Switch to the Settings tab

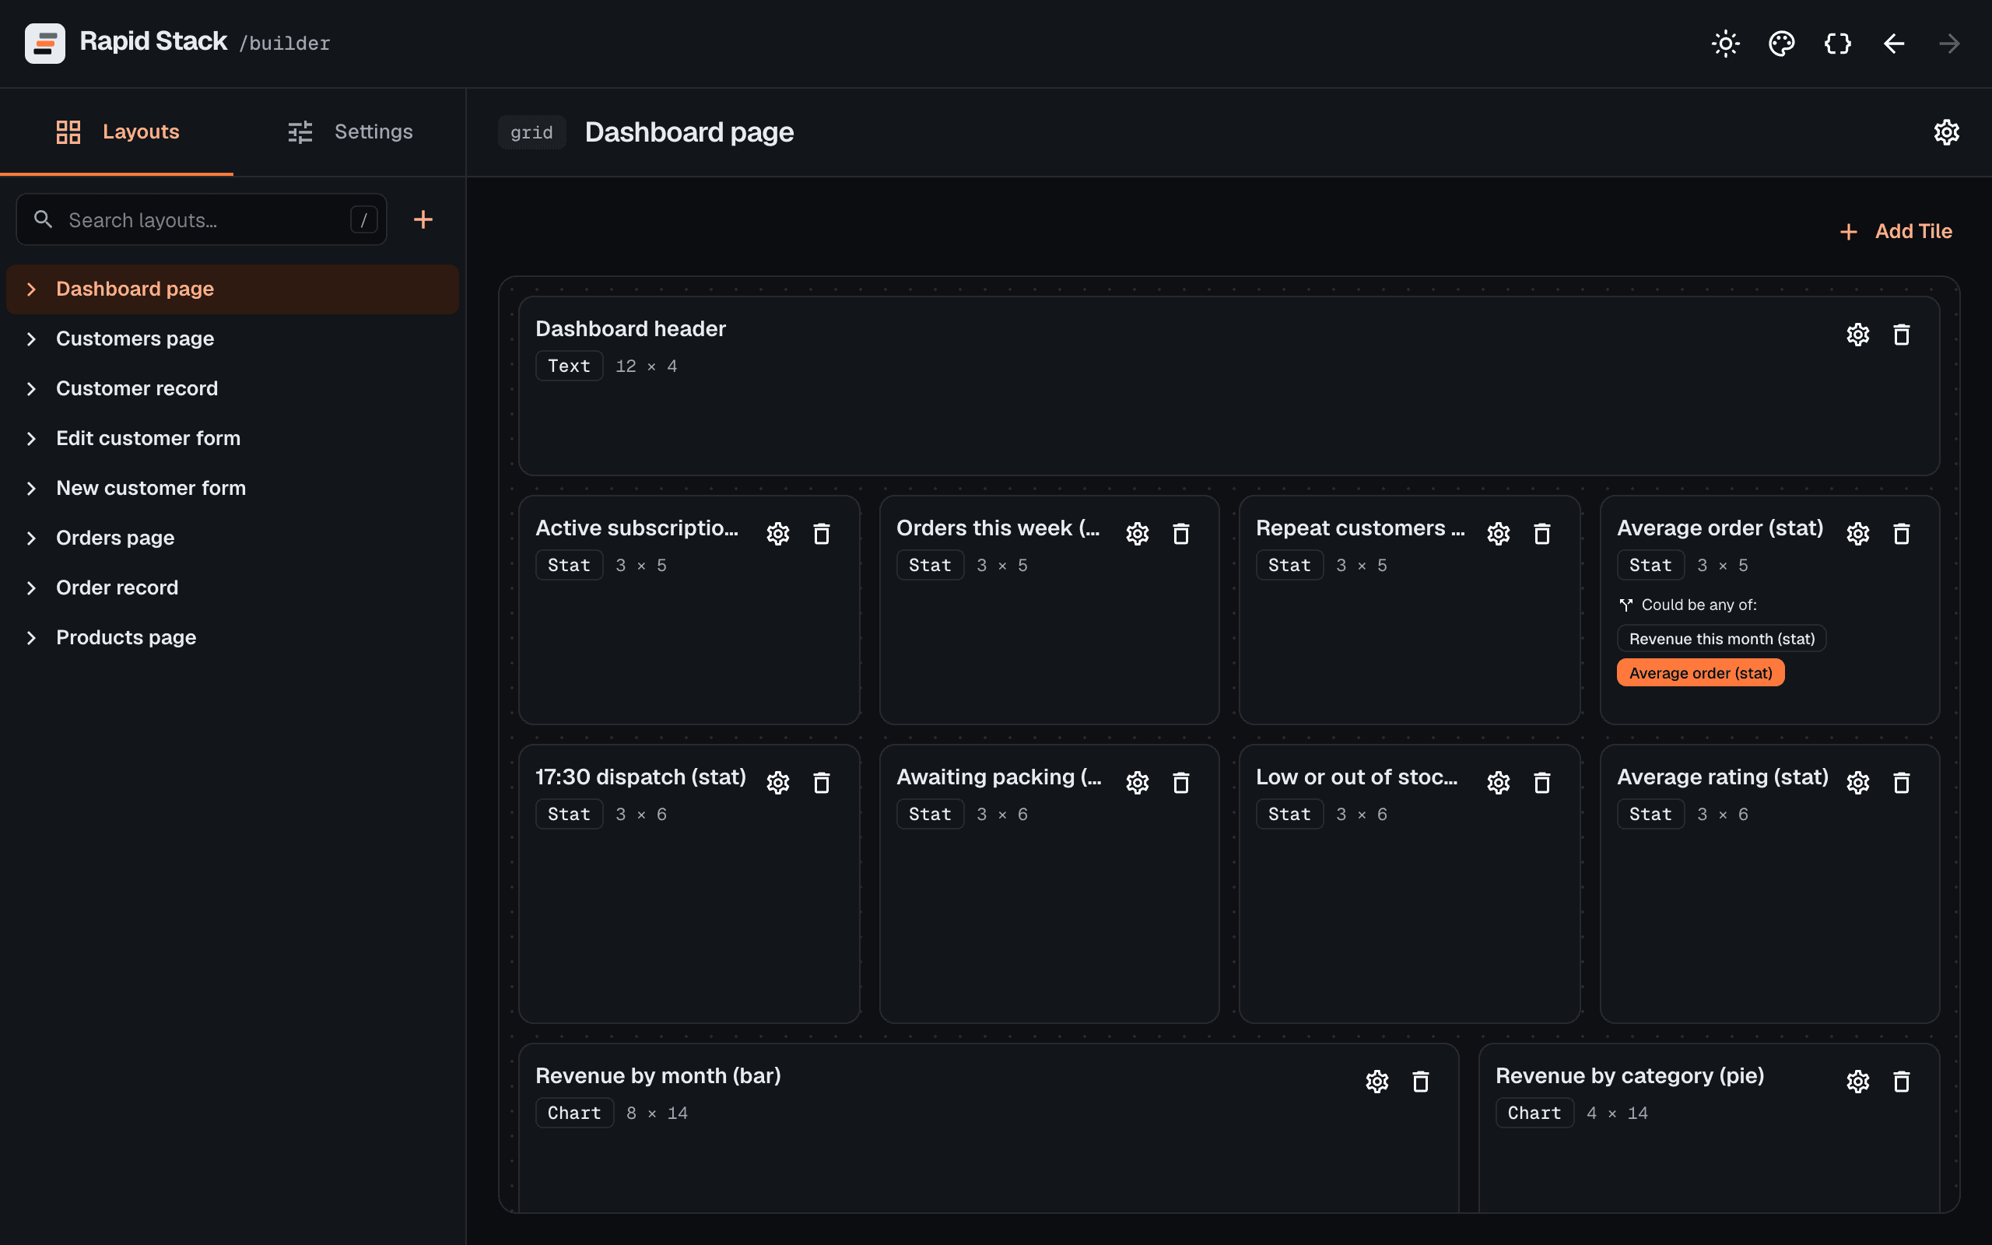point(350,132)
